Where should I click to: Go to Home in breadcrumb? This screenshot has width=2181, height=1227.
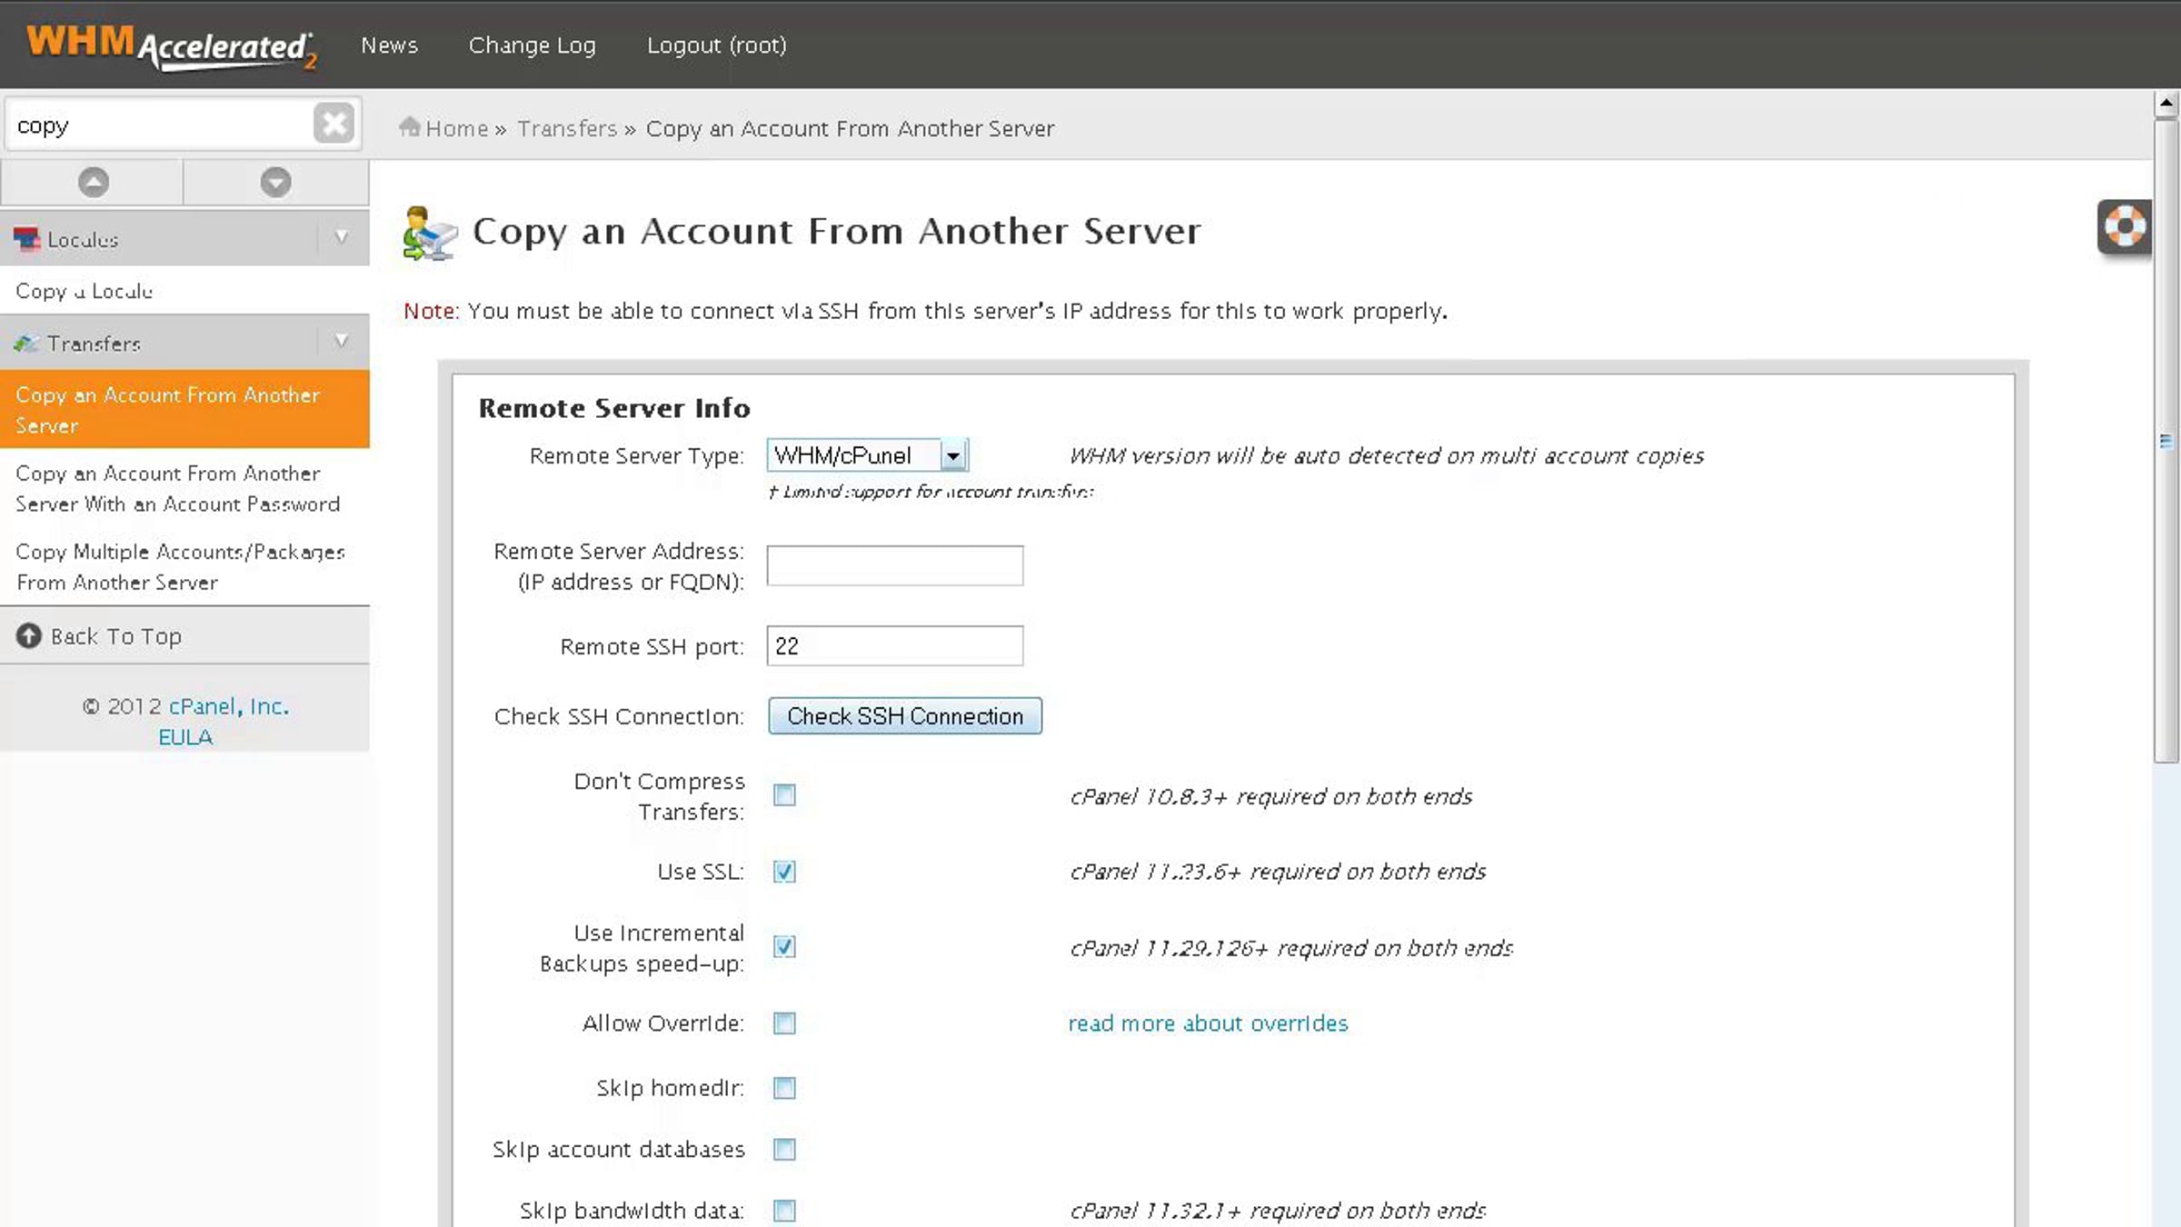457,128
